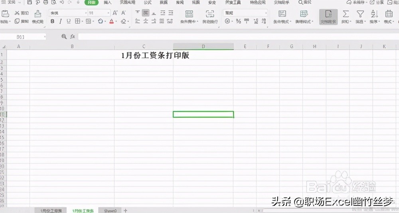Click the Merge and Center icon
Image resolution: width=399 pixels, height=213 pixels.
click(x=189, y=14)
